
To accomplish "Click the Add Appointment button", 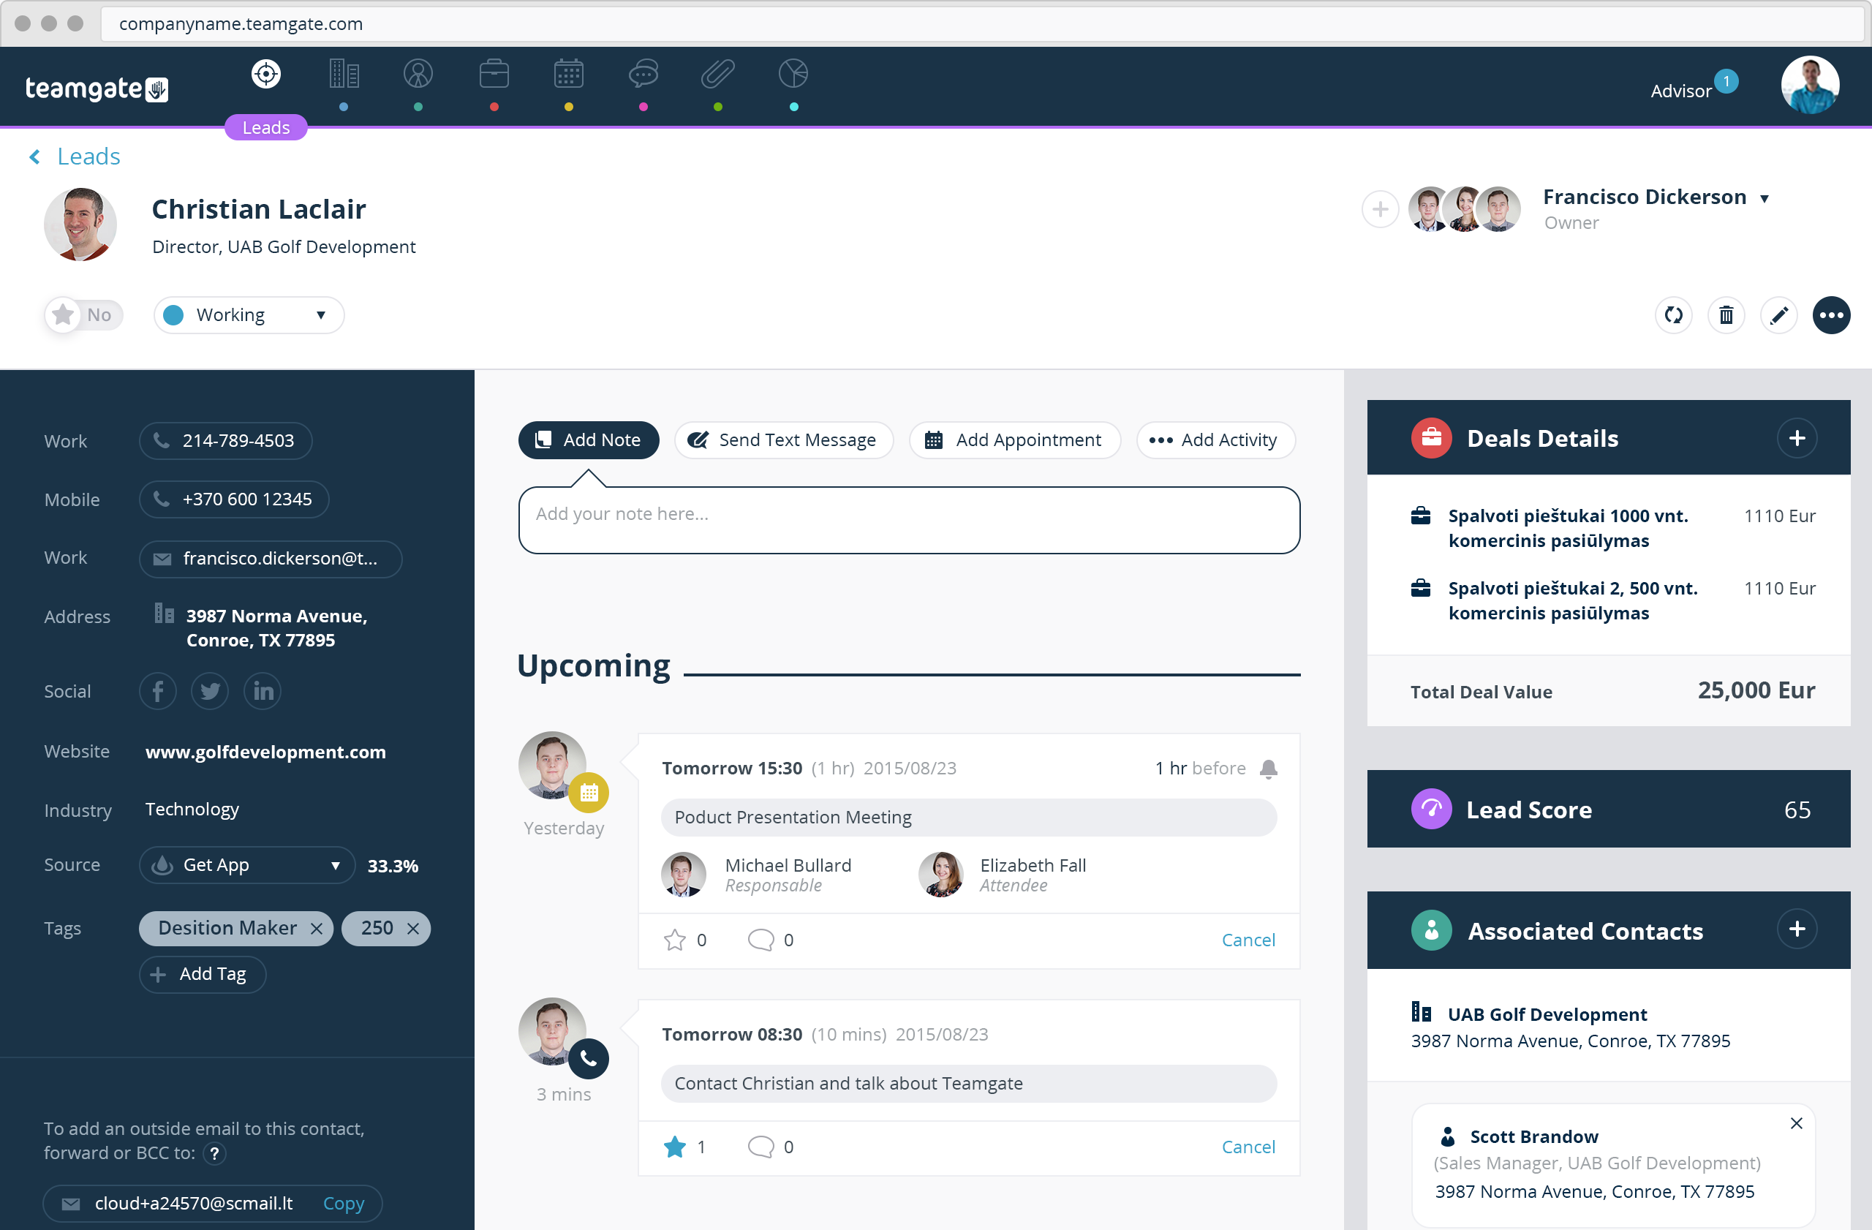I will tap(1016, 439).
